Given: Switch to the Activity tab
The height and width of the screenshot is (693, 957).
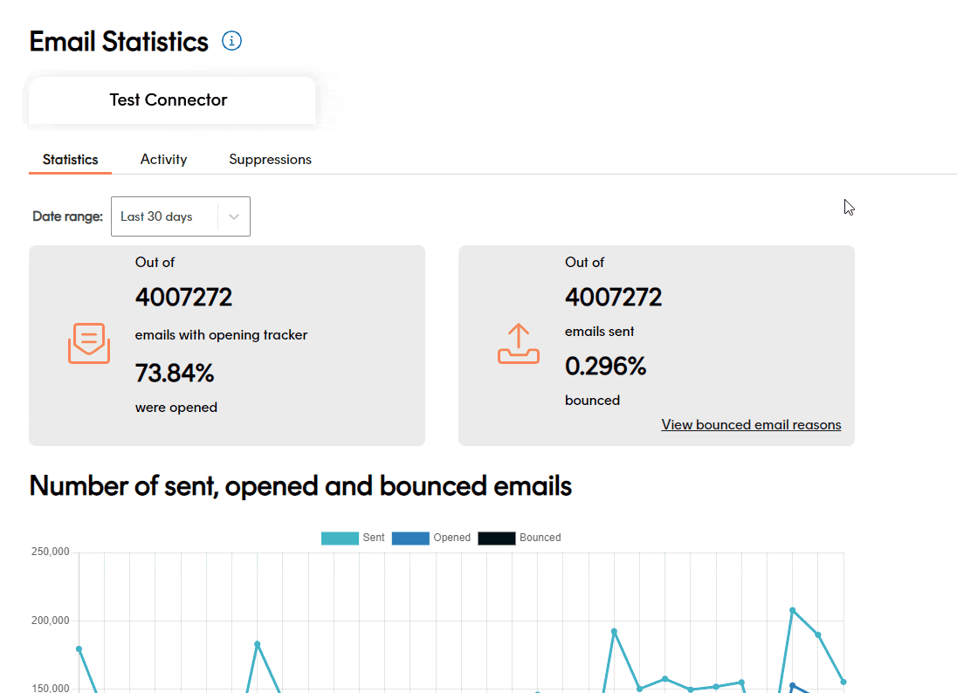Looking at the screenshot, I should coord(163,159).
